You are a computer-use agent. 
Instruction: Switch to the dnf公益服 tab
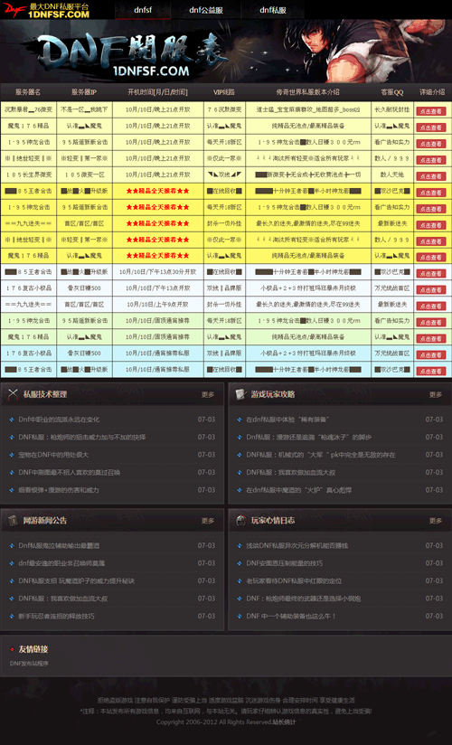pos(206,10)
